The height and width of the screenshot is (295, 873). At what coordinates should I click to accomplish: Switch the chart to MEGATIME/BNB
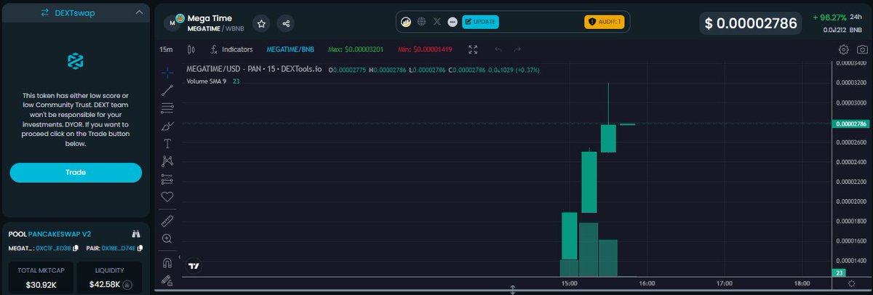(290, 49)
